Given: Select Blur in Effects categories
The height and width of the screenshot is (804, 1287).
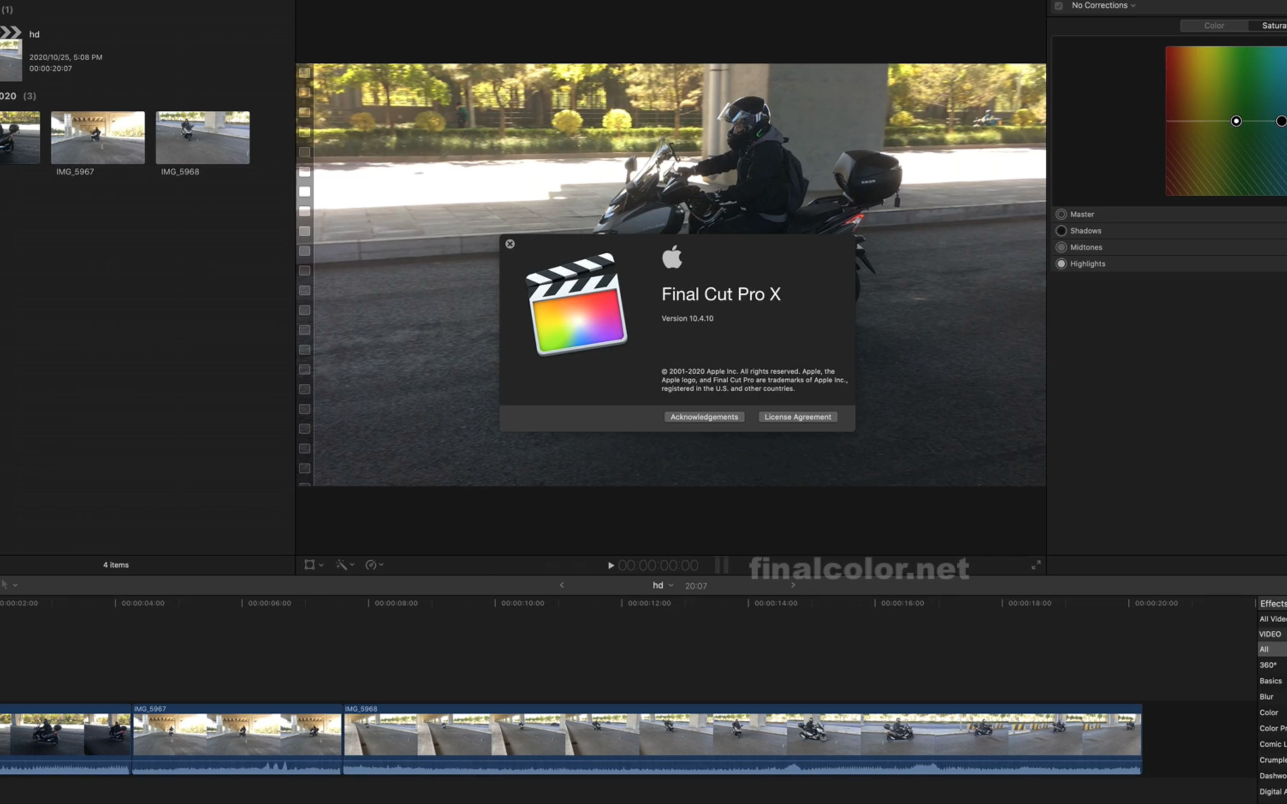Looking at the screenshot, I should [1266, 697].
